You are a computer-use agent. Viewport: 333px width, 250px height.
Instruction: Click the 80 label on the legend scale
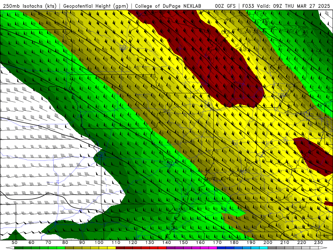coord(65,242)
